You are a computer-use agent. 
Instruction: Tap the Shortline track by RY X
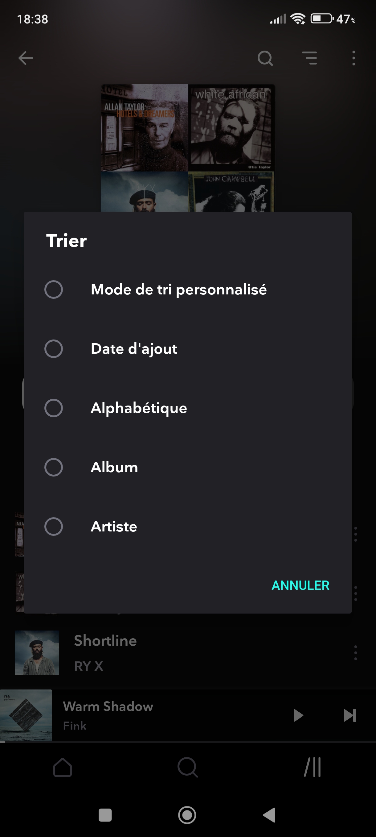tap(182, 653)
